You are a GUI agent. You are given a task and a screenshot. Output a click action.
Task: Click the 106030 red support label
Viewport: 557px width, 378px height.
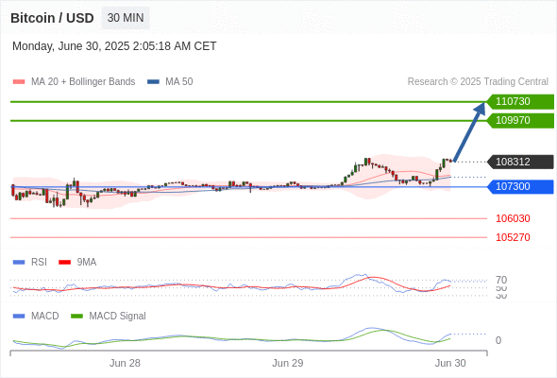click(513, 218)
